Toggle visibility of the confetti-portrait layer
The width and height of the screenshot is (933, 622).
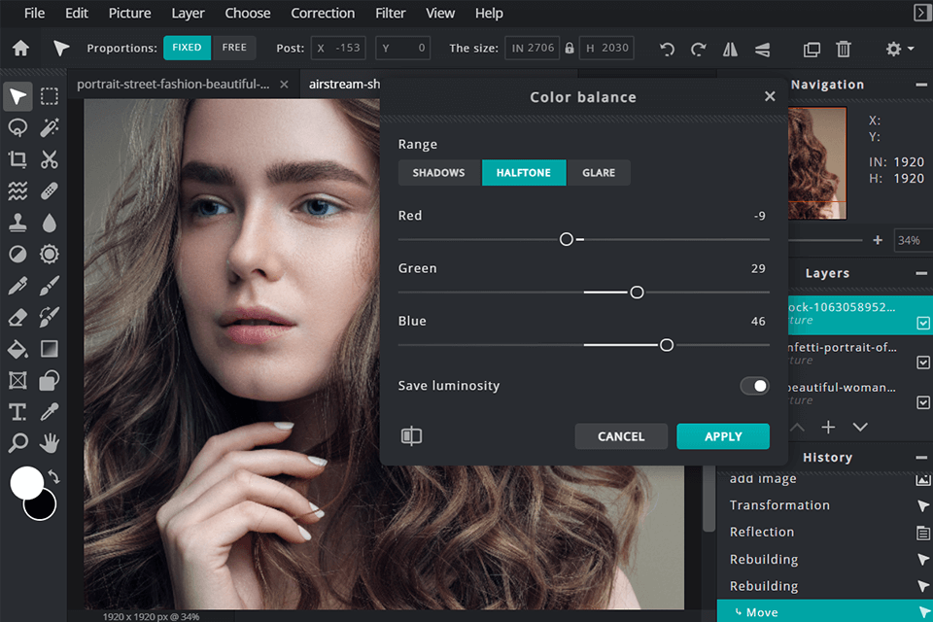(x=923, y=363)
